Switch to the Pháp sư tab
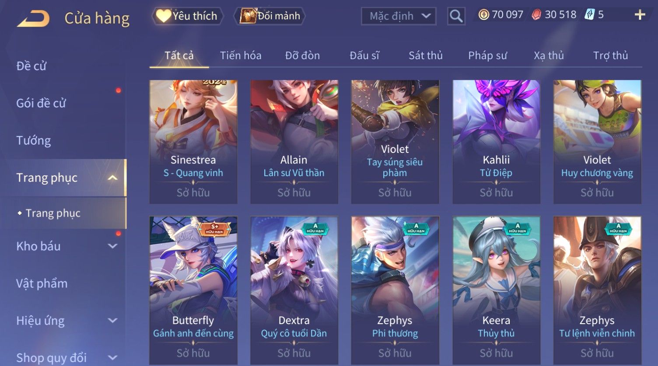This screenshot has height=366, width=658. pyautogui.click(x=487, y=55)
